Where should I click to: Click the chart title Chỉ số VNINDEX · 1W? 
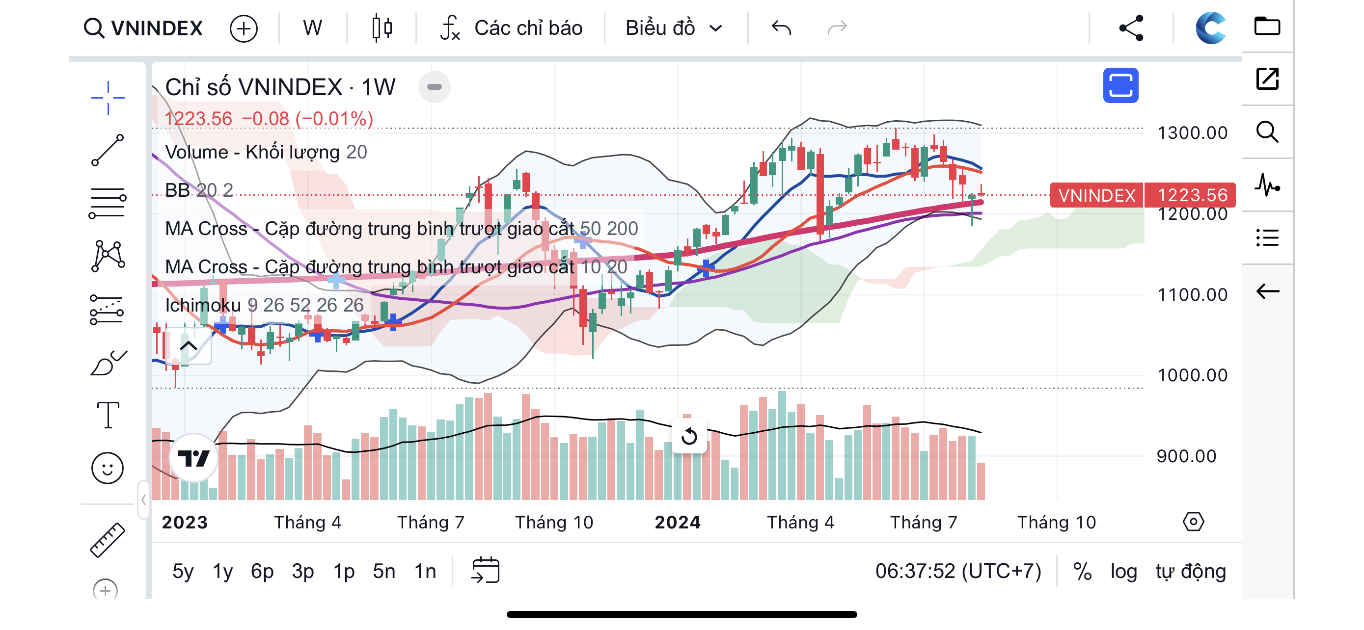pyautogui.click(x=280, y=87)
